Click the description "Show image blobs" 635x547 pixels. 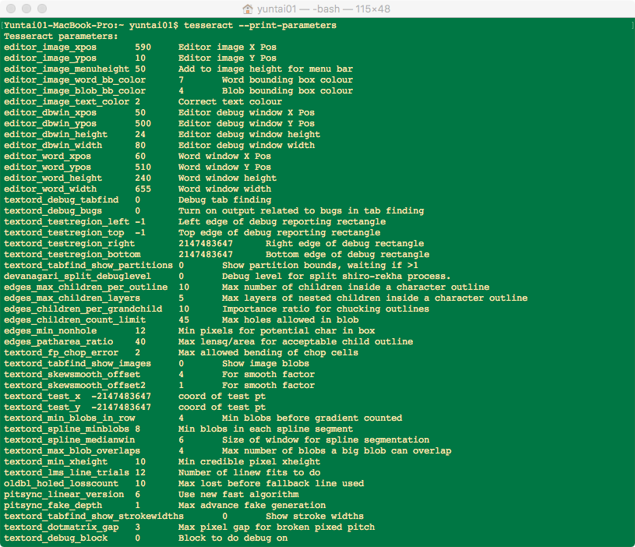tap(265, 365)
